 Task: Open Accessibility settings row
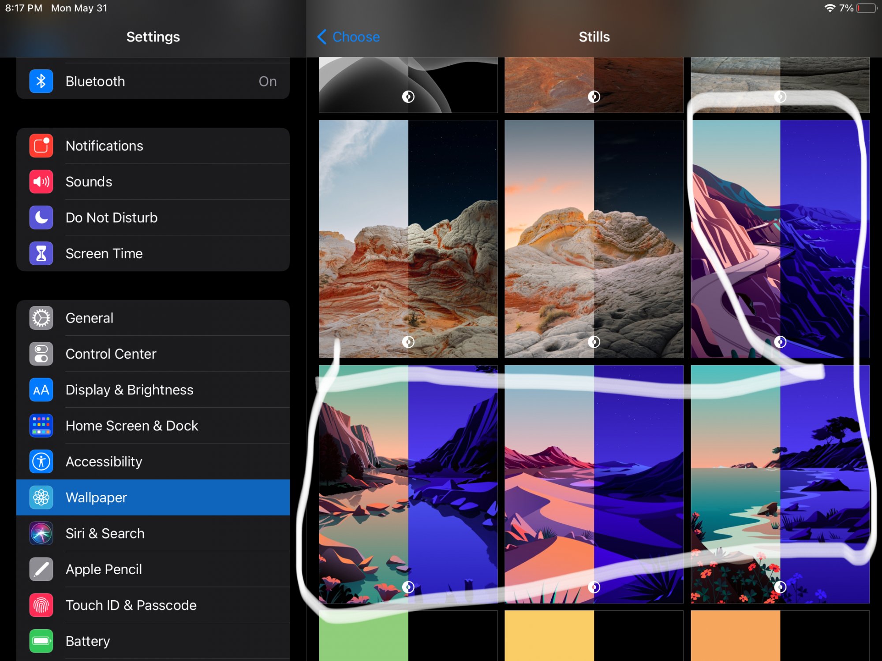click(x=104, y=462)
